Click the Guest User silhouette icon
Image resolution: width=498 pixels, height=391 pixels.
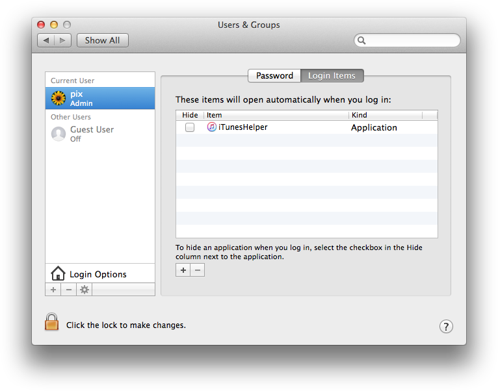(59, 134)
